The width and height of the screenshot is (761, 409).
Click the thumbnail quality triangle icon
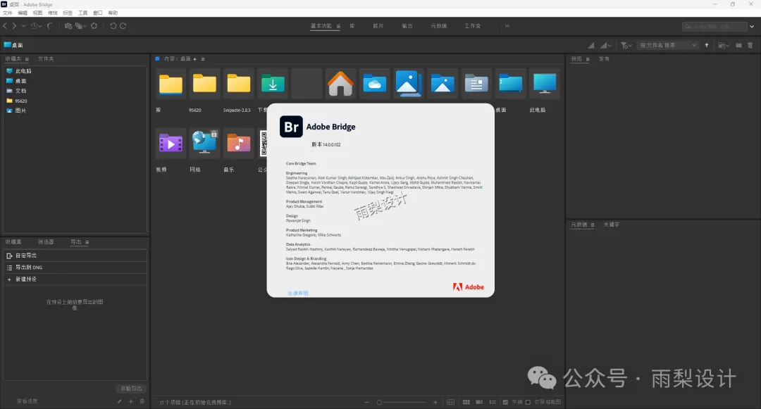[591, 45]
